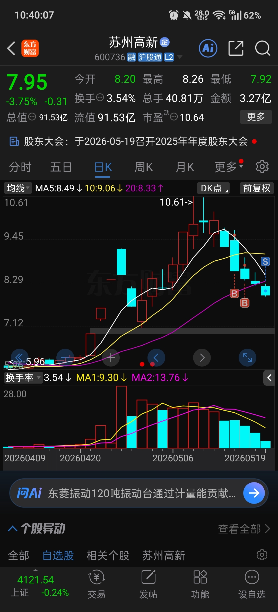The height and width of the screenshot is (612, 278).
Task: Tap the MA2:13.76 value
Action: pos(160,378)
